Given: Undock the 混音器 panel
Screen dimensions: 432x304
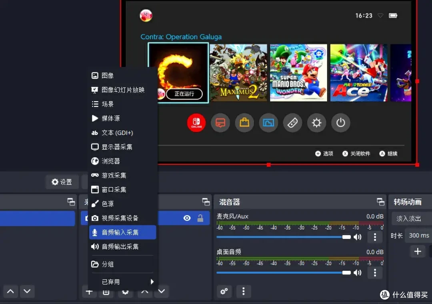Looking at the screenshot, I should click(380, 202).
